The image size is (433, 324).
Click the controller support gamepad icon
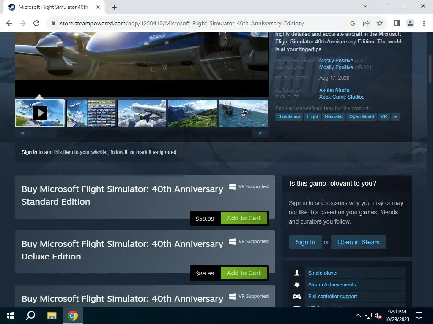coord(297,297)
